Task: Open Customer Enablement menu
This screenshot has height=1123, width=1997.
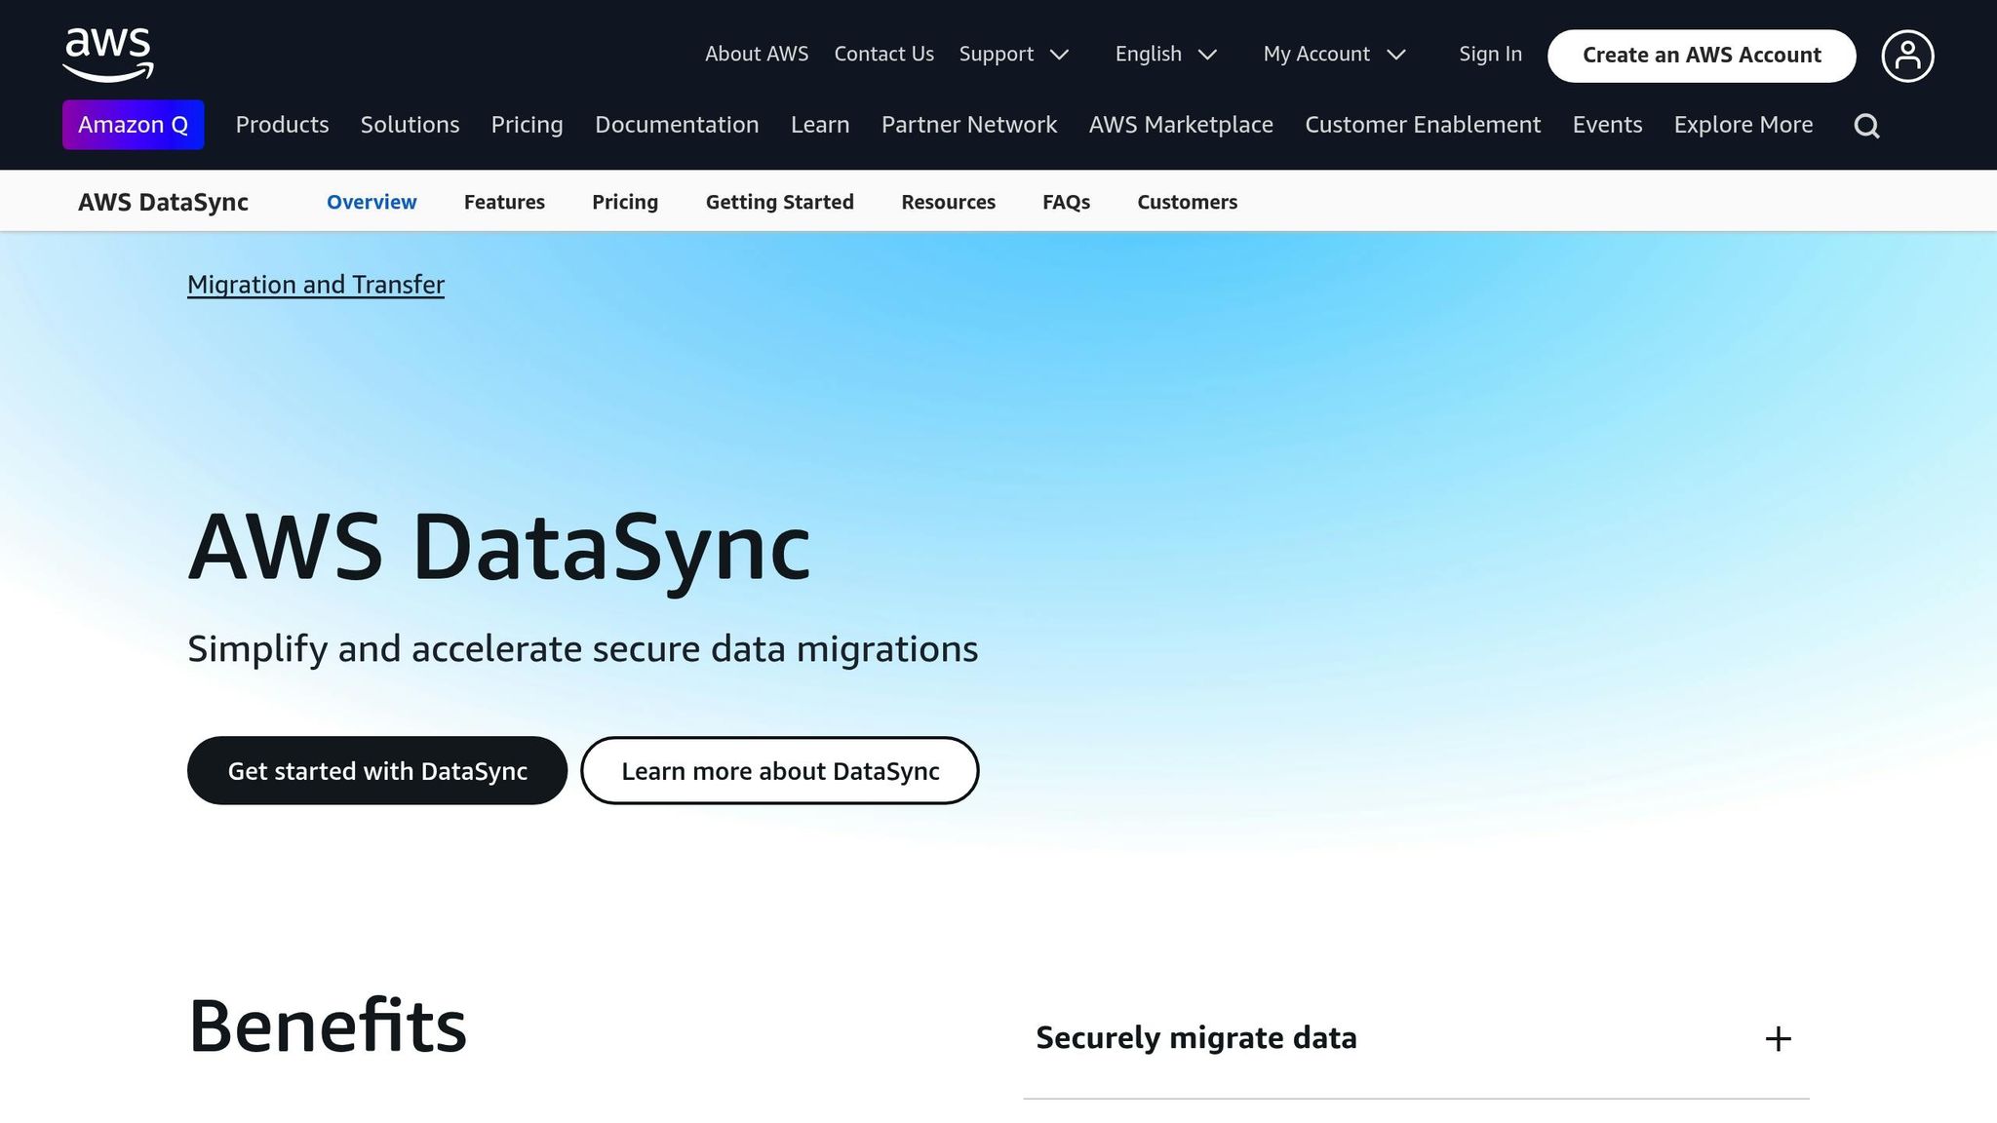Action: pyautogui.click(x=1423, y=125)
